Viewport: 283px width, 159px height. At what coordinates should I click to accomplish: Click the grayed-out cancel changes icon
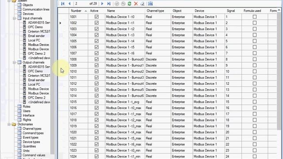point(123,4)
